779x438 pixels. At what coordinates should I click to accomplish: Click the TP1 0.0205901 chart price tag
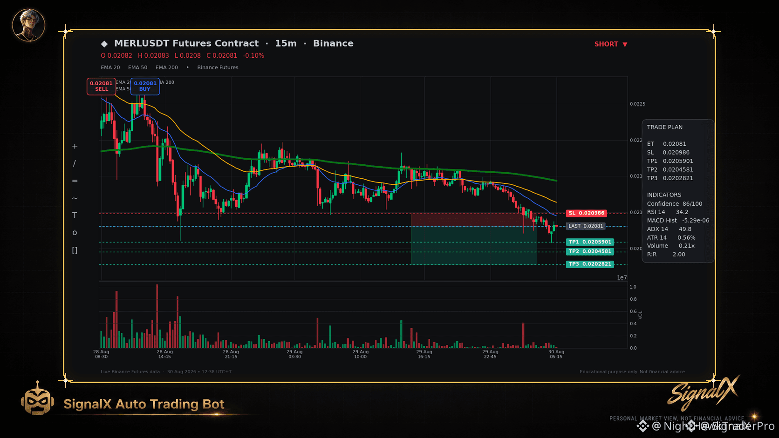(590, 242)
